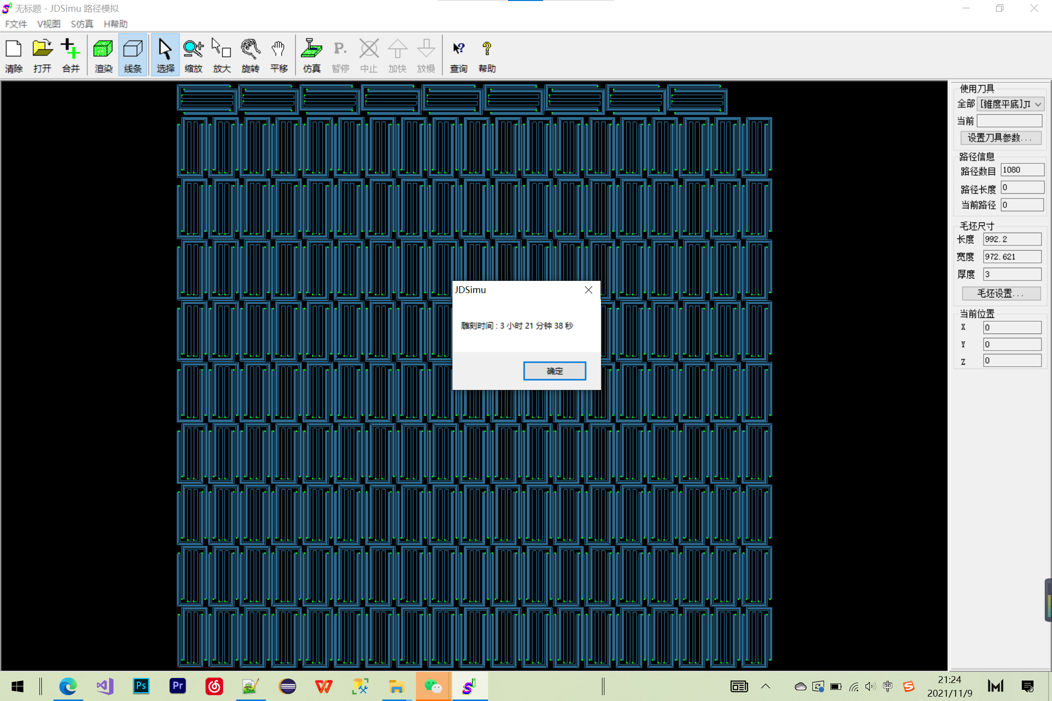Open File Explorer from taskbar
1052x701 pixels.
coord(397,686)
